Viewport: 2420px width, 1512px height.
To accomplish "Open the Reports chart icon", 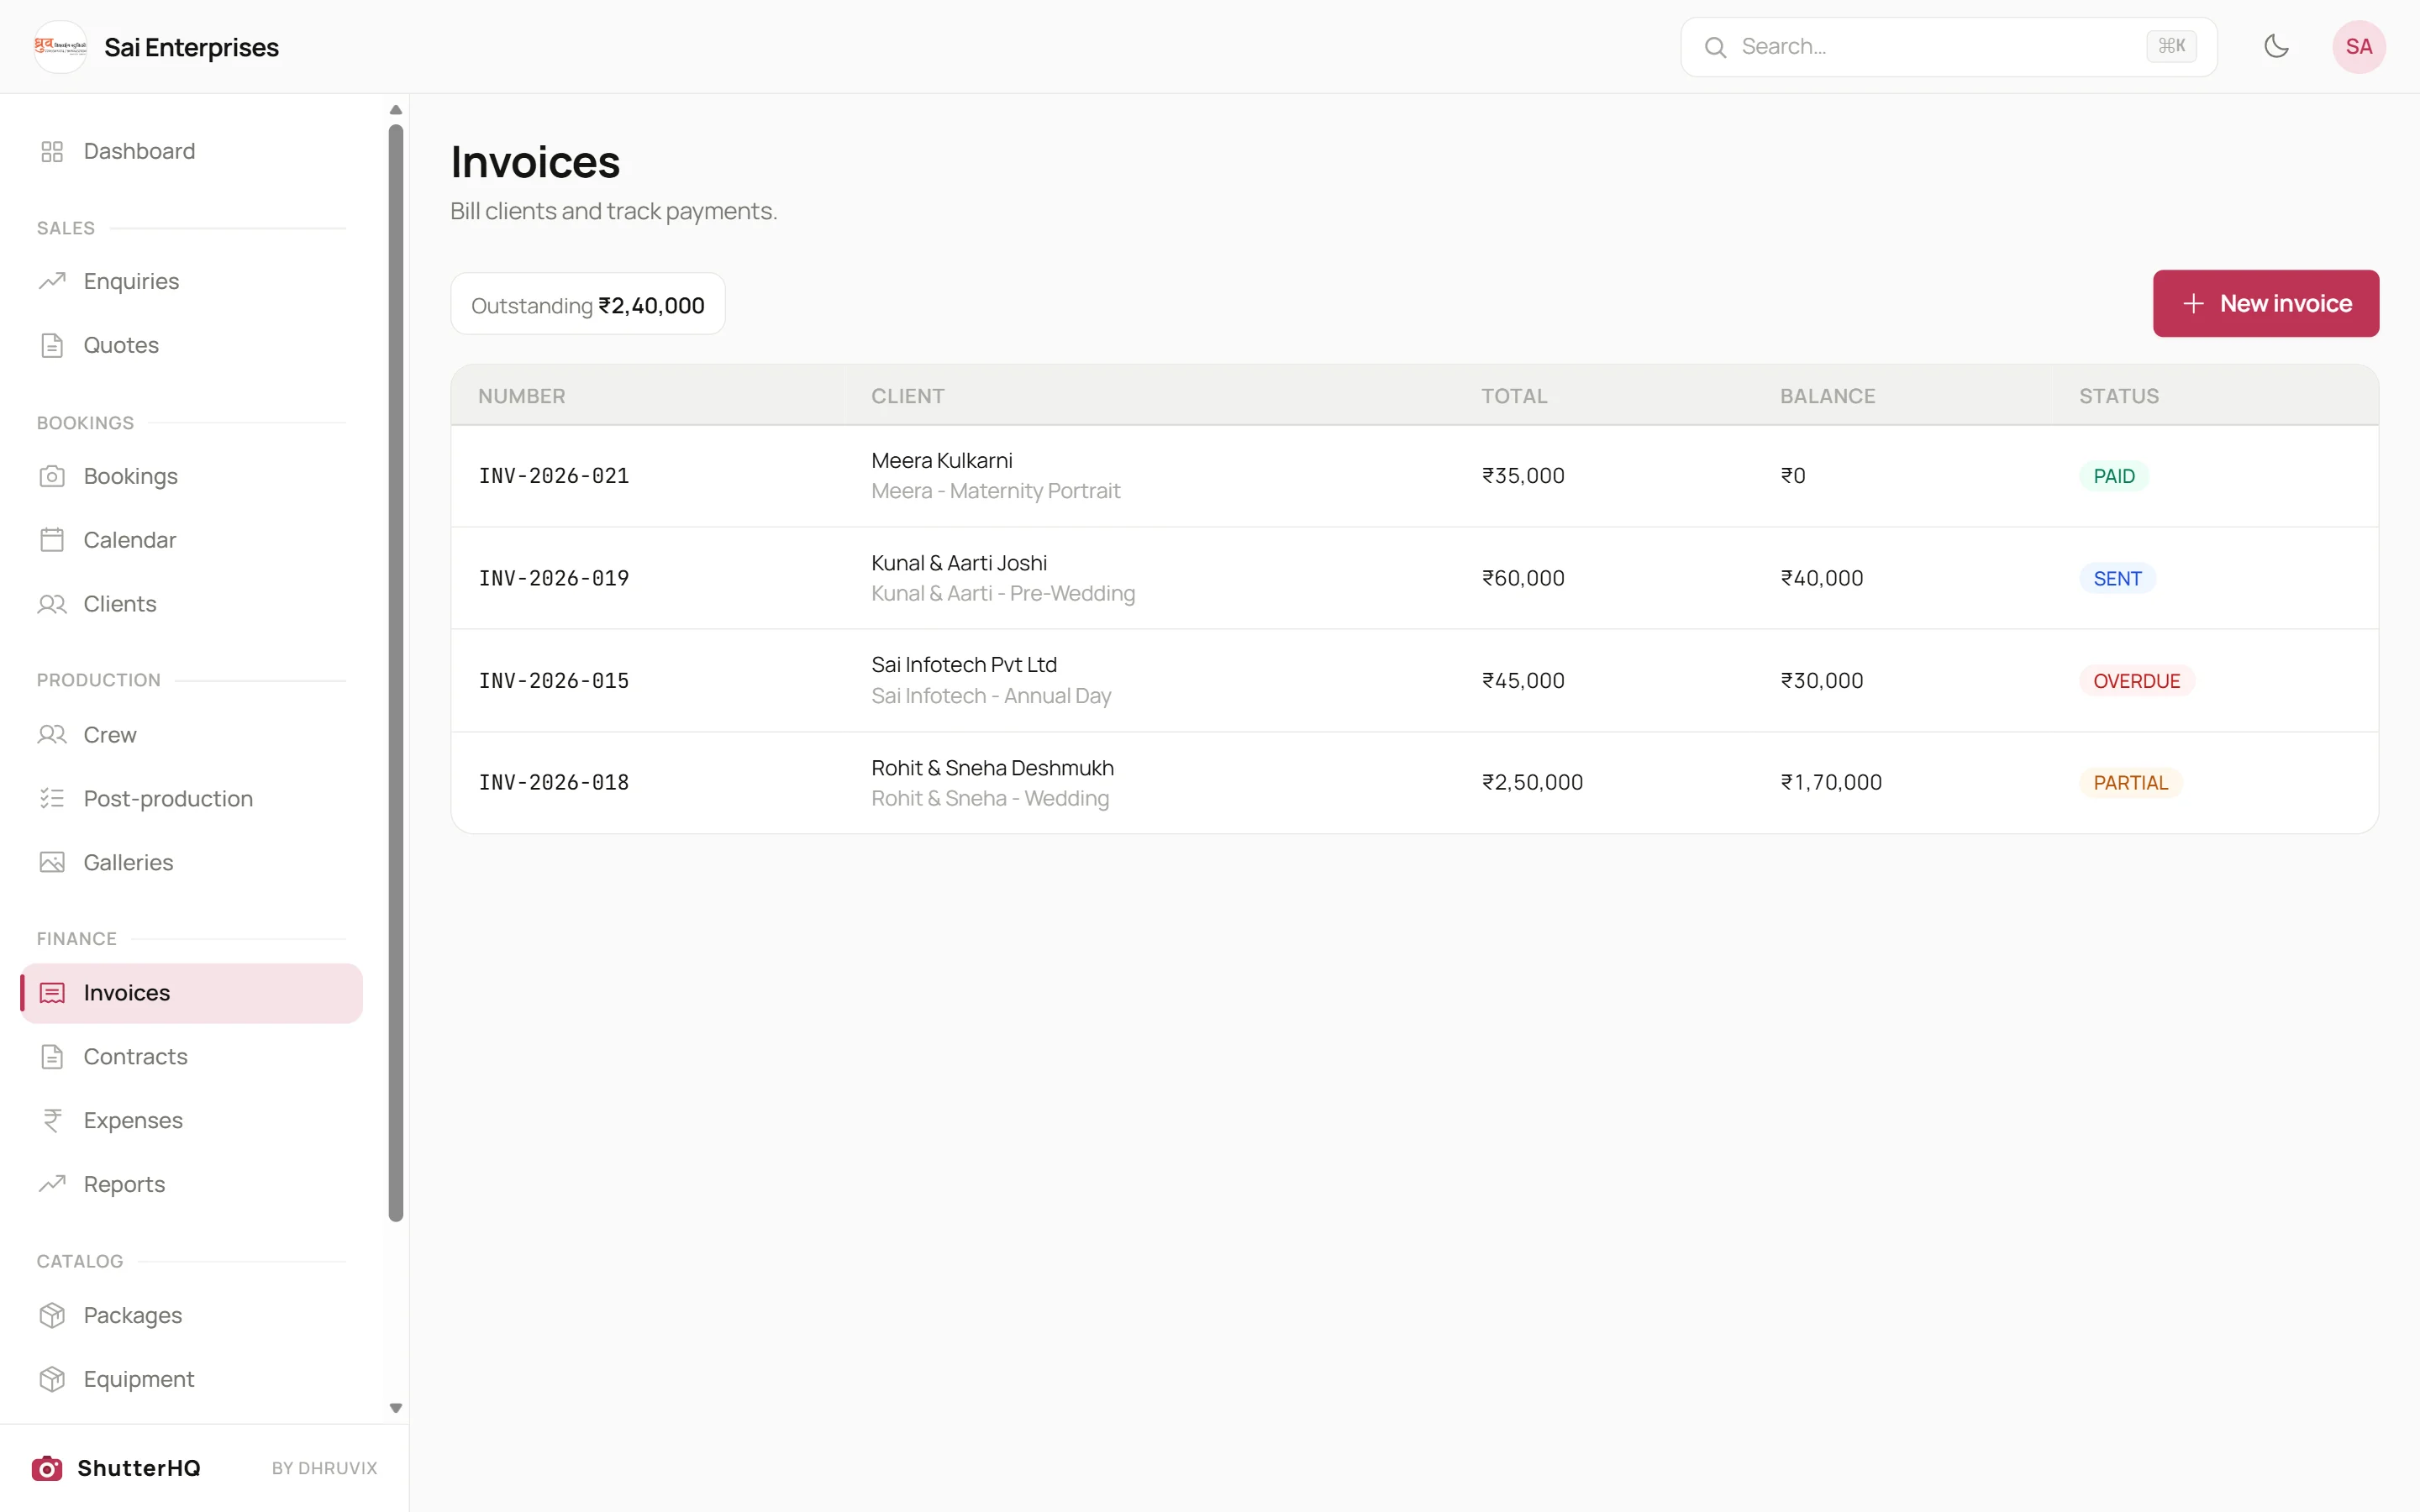I will click(52, 1184).
